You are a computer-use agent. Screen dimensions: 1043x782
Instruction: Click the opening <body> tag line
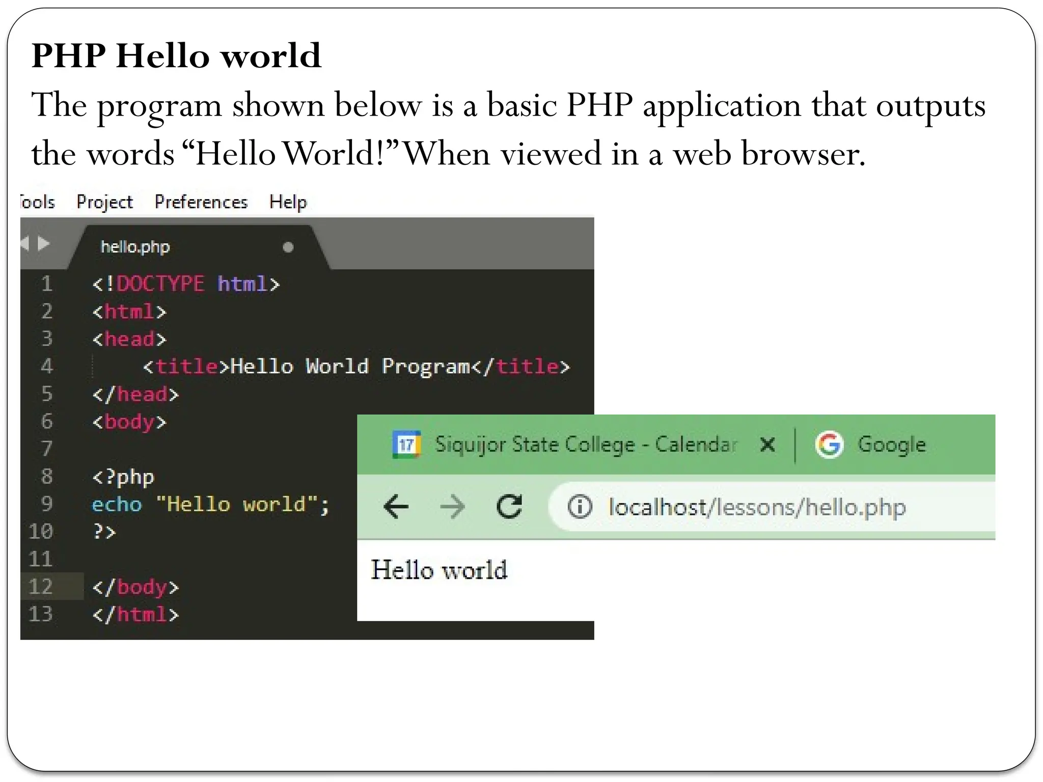[129, 422]
